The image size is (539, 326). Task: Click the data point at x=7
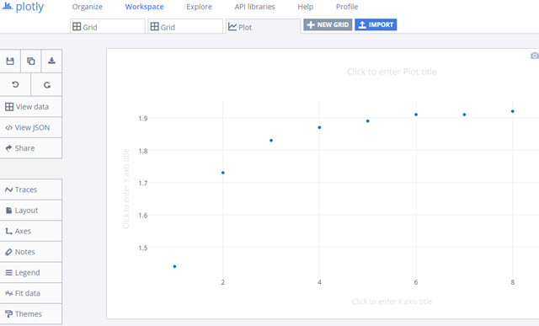tap(464, 115)
